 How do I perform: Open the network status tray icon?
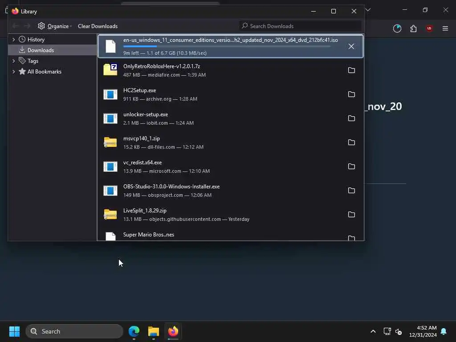[x=387, y=331]
